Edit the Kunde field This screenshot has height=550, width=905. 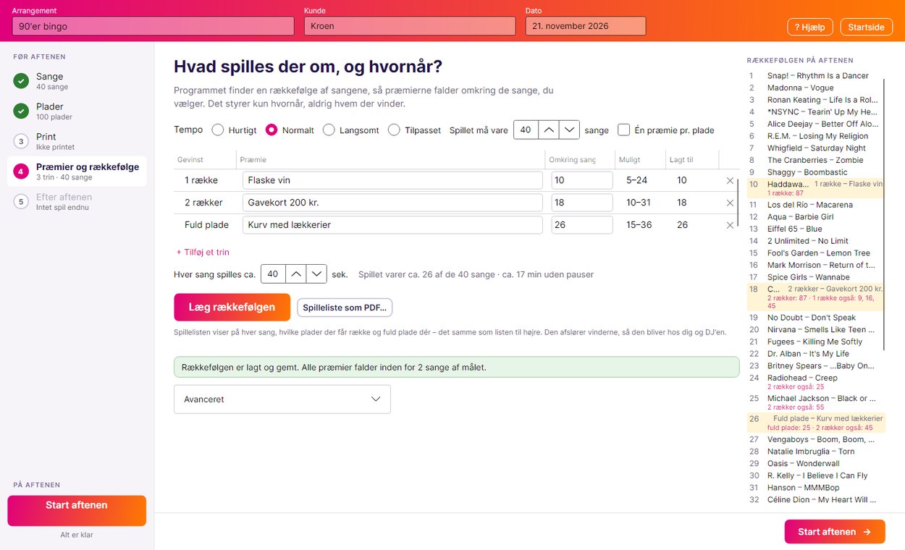point(411,26)
